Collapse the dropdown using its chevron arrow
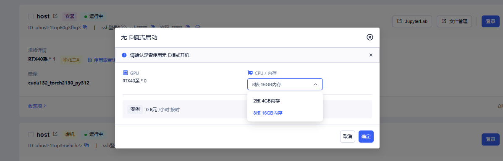 click(x=315, y=84)
